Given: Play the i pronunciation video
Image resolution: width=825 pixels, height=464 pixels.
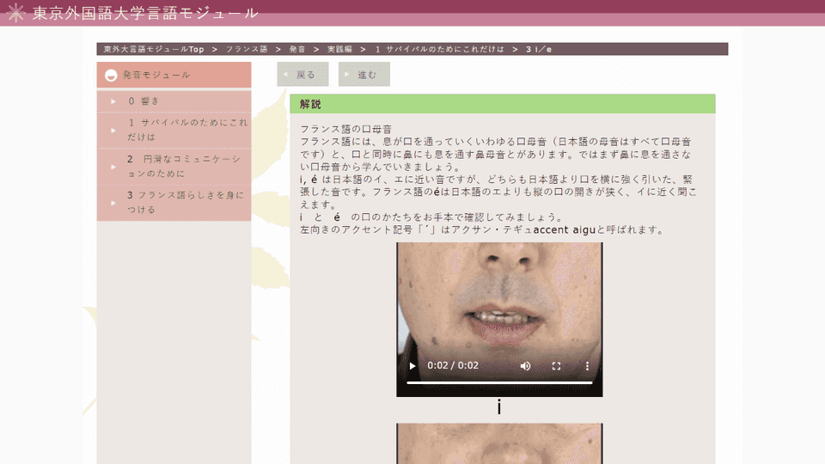Looking at the screenshot, I should point(412,366).
